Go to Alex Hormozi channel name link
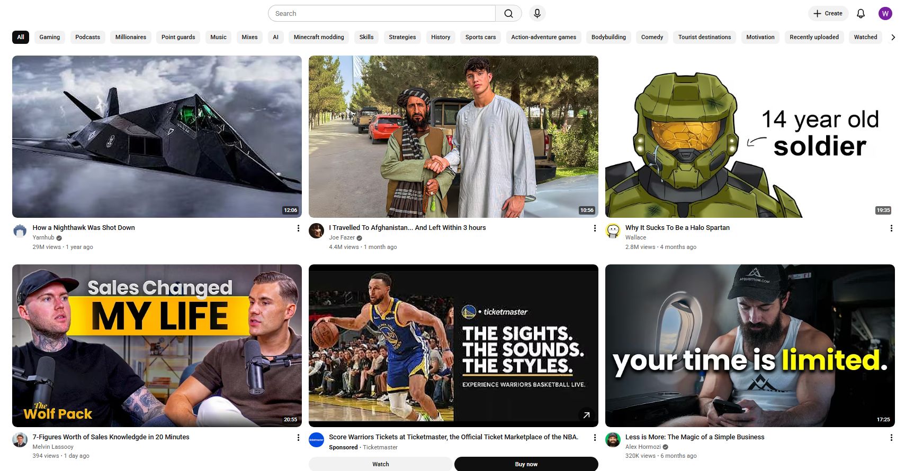905x471 pixels. (643, 447)
